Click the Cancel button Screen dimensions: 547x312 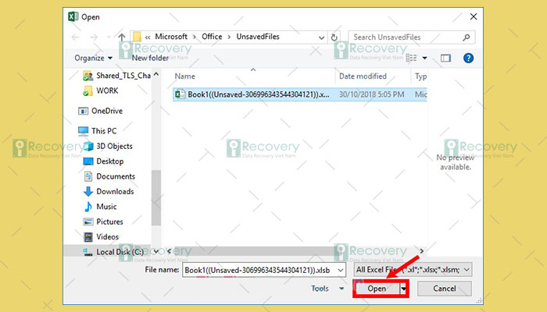point(445,289)
